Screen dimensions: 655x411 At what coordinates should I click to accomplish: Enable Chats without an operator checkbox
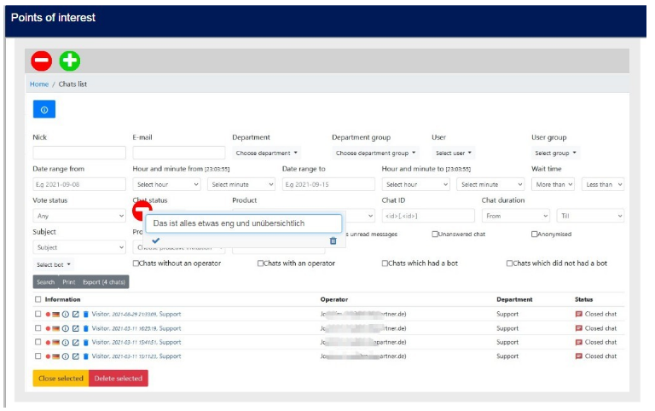(x=136, y=263)
